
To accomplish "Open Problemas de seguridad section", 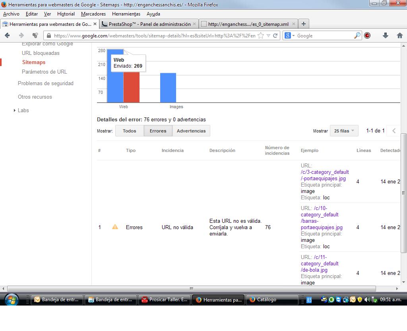I will pos(46,84).
